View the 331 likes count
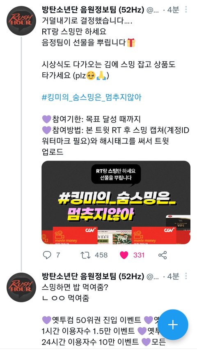 139,255
